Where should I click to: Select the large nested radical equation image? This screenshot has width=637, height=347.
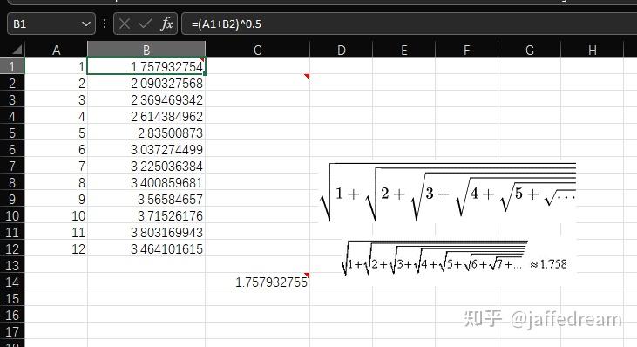click(448, 192)
